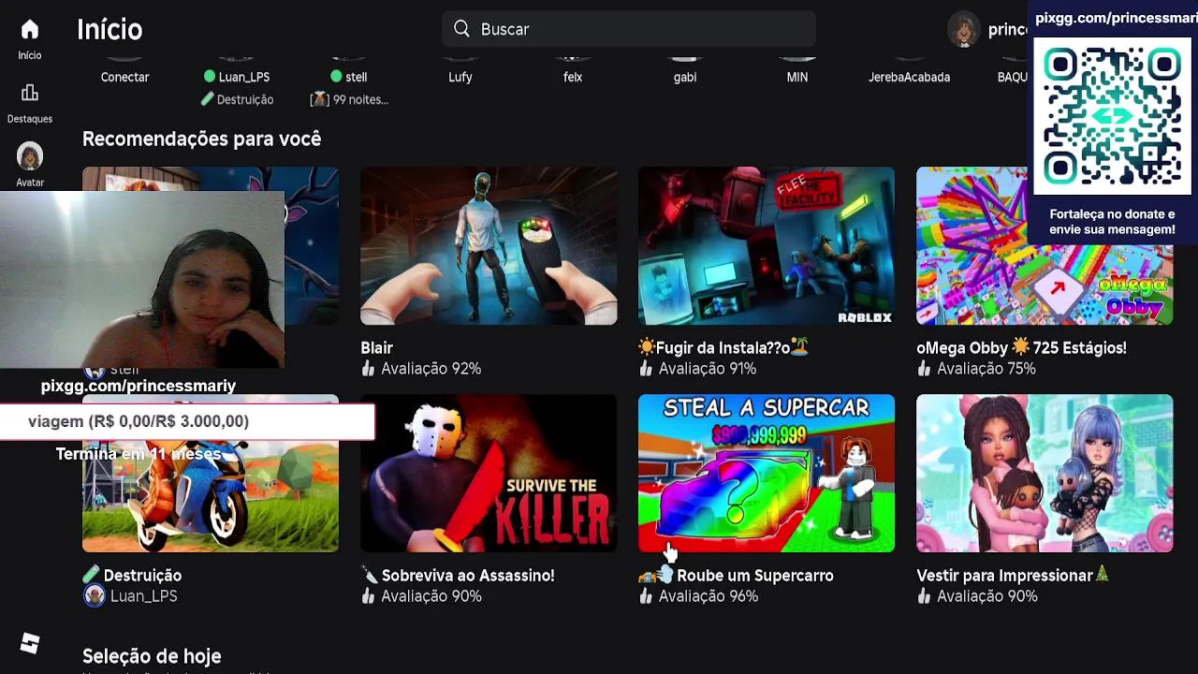Open the Survive the Killer thumbnail
The image size is (1198, 674).
pyautogui.click(x=489, y=474)
